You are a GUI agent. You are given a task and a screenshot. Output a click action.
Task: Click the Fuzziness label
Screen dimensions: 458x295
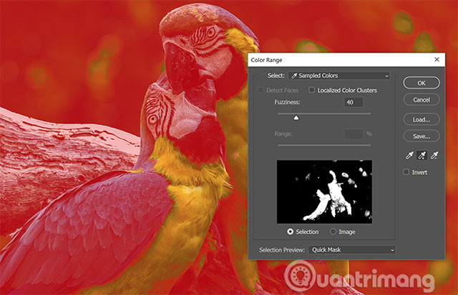point(287,102)
